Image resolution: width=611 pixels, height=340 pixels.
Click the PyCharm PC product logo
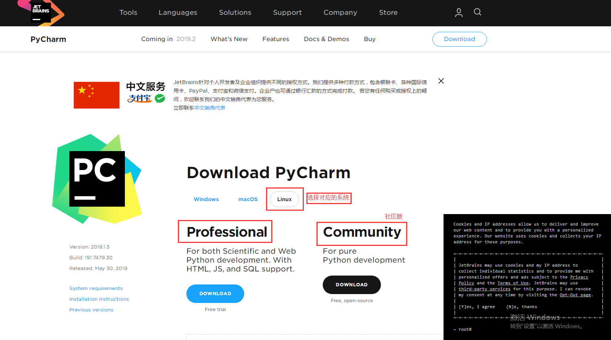97,179
